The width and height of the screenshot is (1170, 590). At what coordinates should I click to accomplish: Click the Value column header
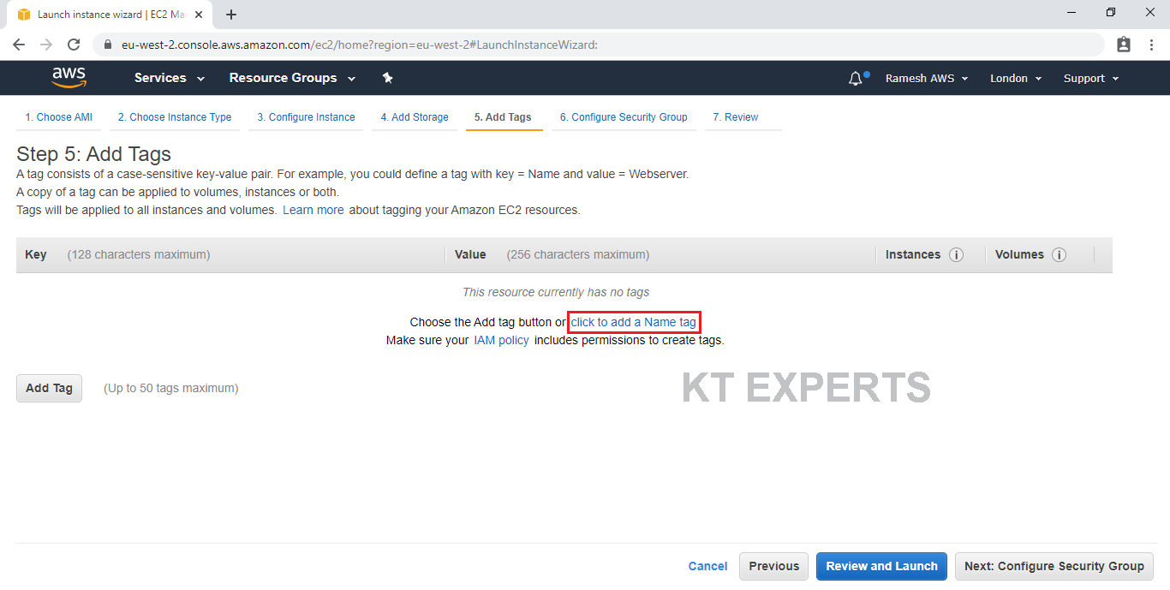pyautogui.click(x=470, y=254)
